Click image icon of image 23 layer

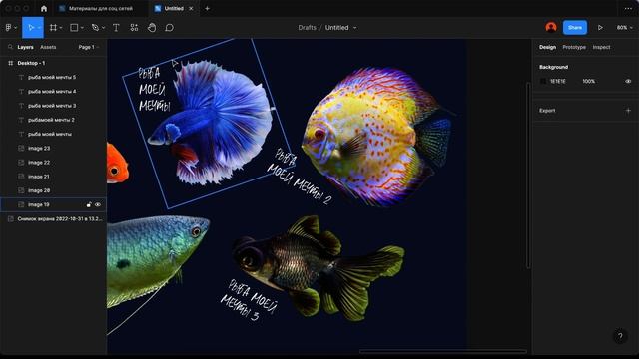[x=21, y=149]
